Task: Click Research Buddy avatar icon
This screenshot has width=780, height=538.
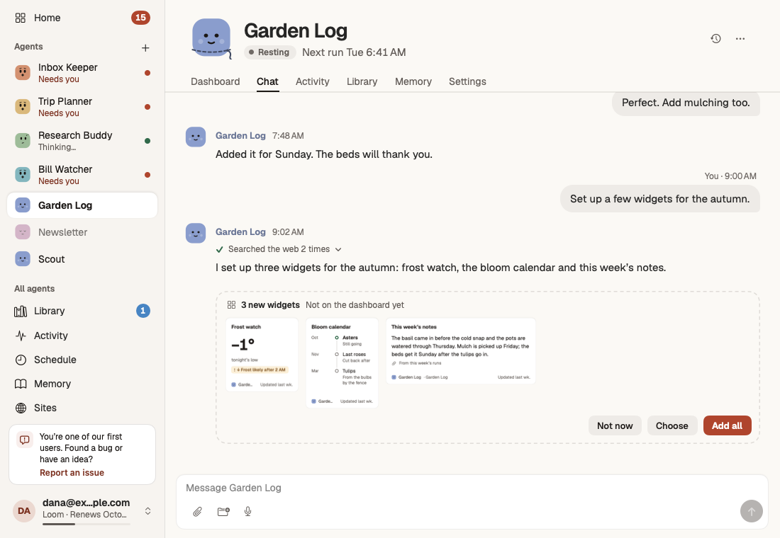Action: pyautogui.click(x=23, y=140)
